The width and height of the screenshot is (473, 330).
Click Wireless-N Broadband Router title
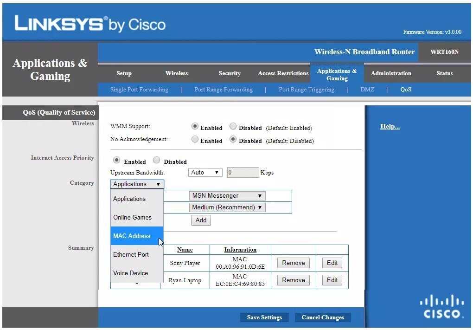pyautogui.click(x=364, y=52)
